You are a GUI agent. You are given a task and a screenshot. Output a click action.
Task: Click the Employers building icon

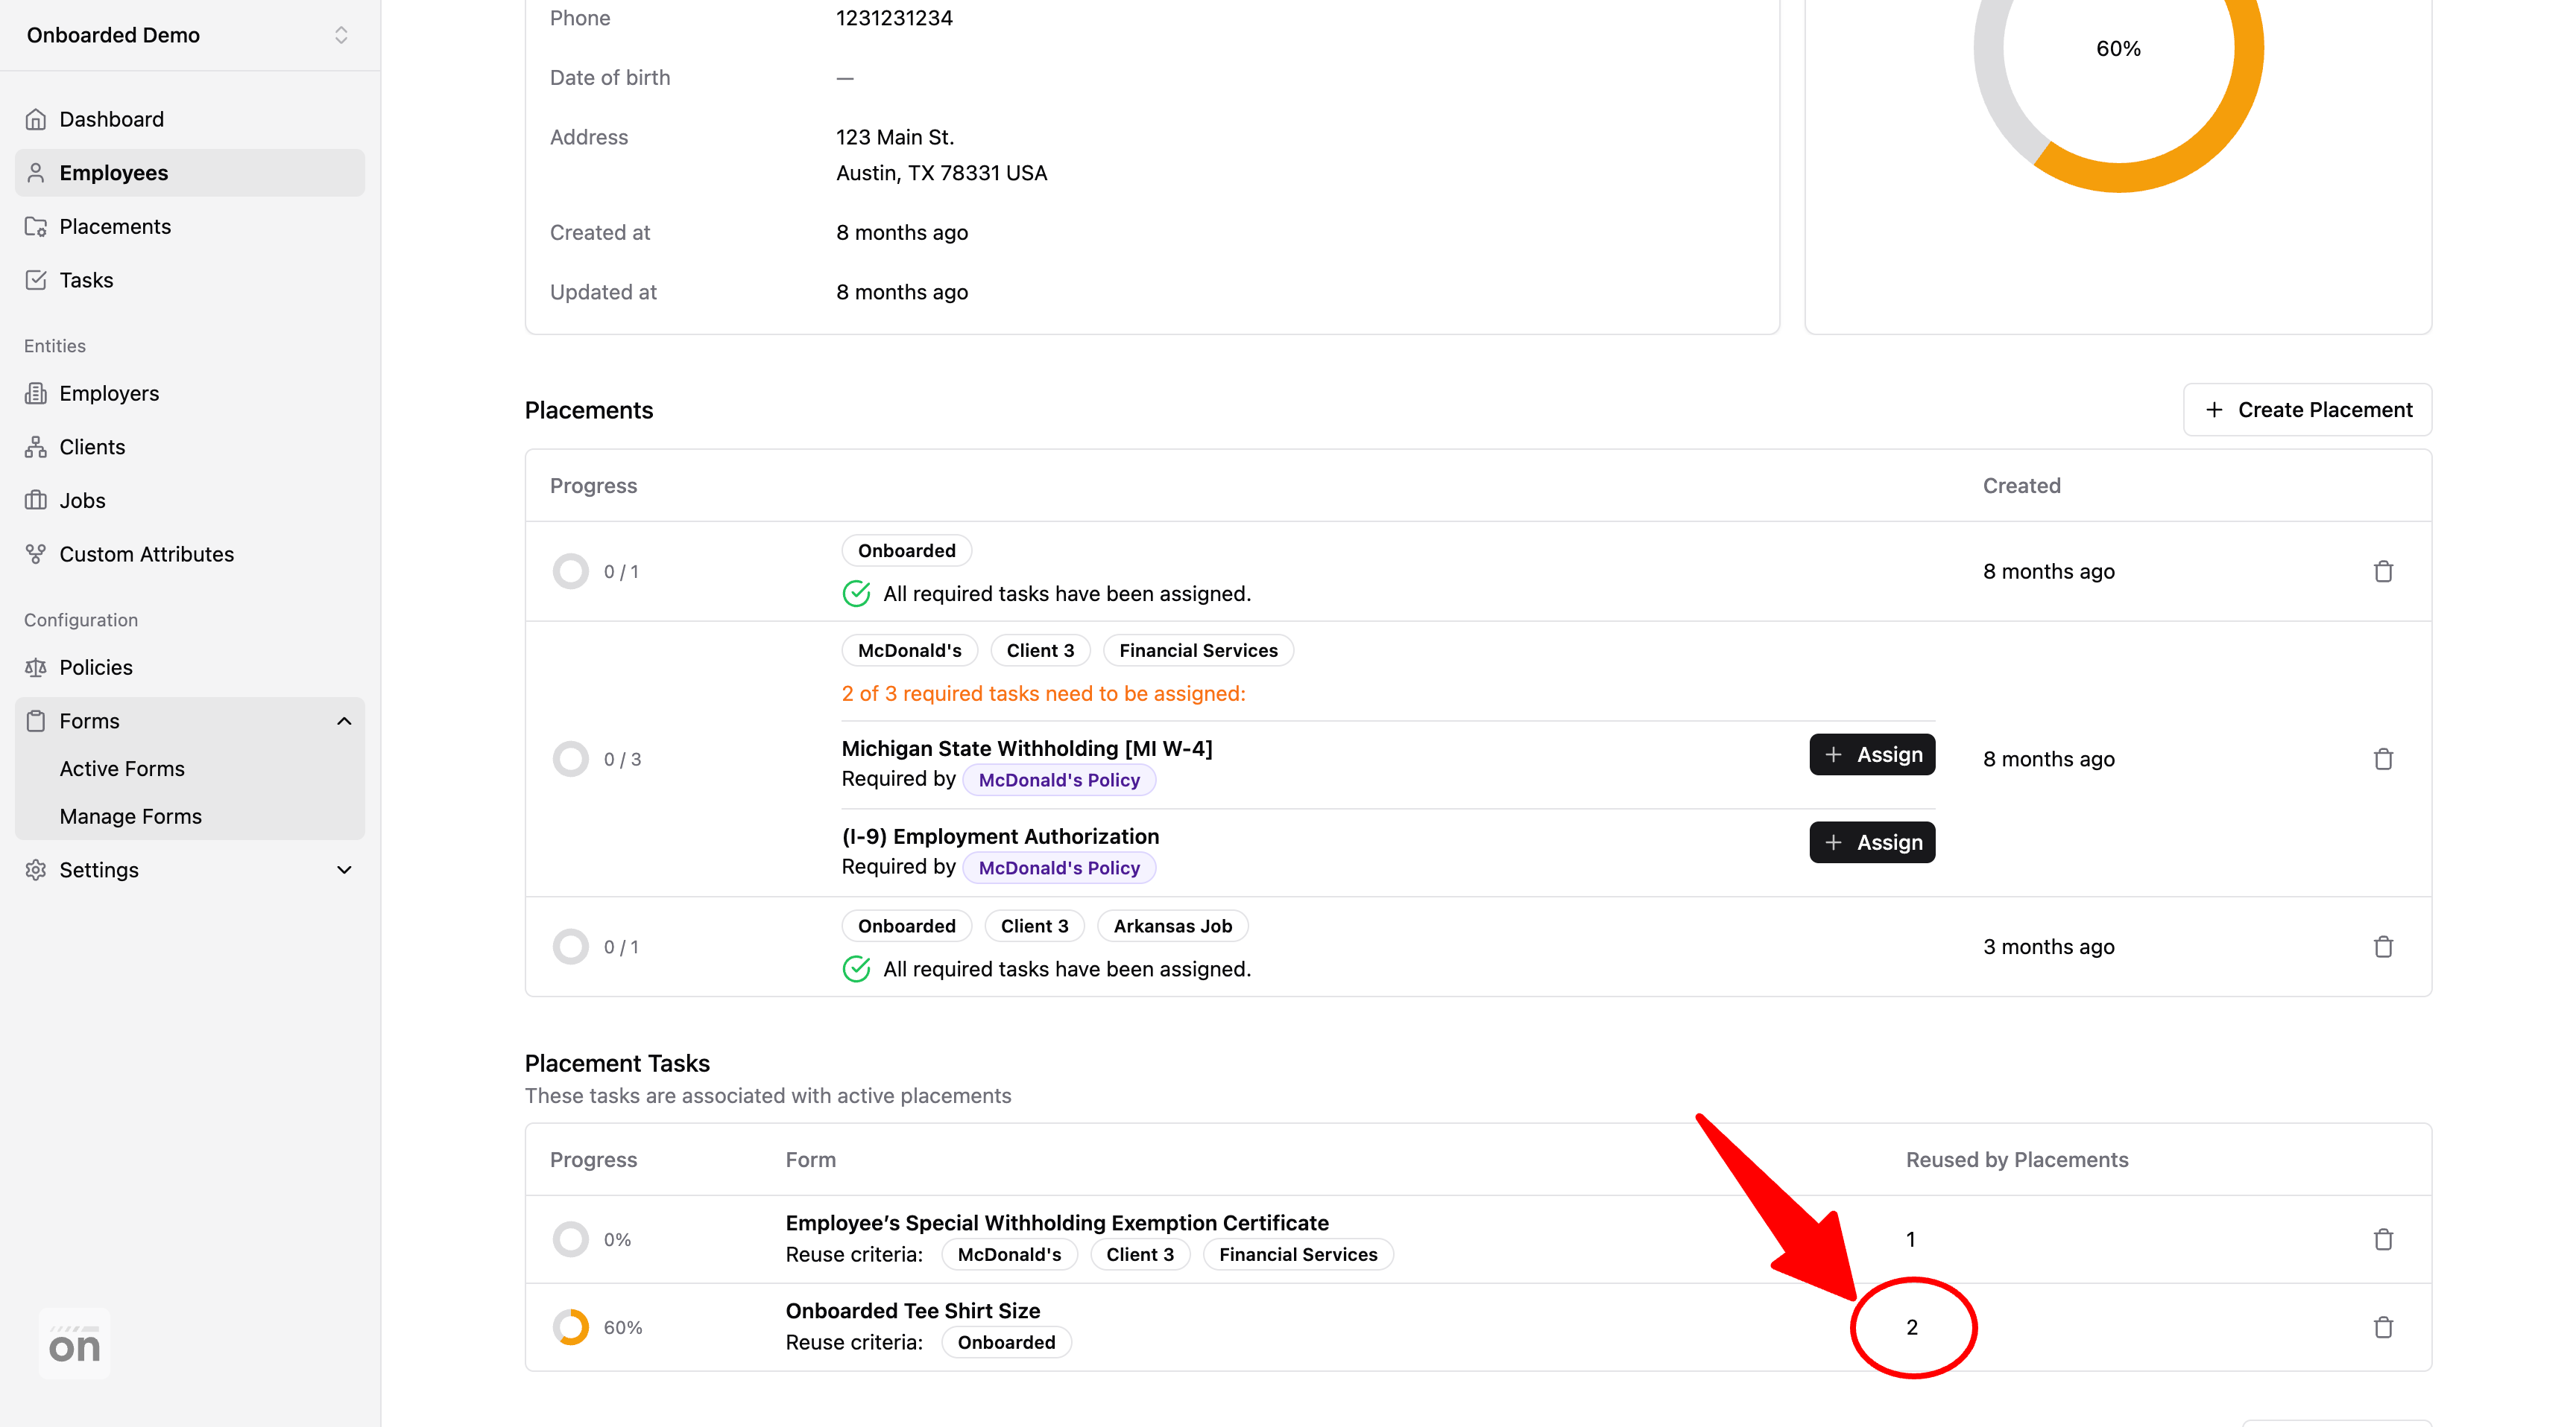[36, 394]
